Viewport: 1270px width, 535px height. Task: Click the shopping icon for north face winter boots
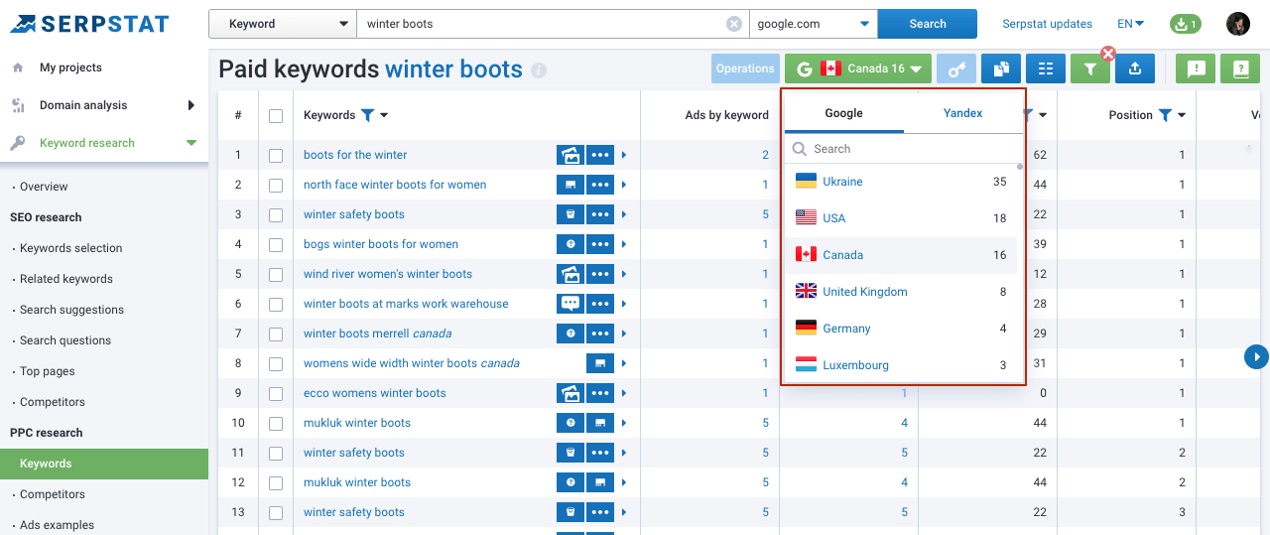click(570, 185)
